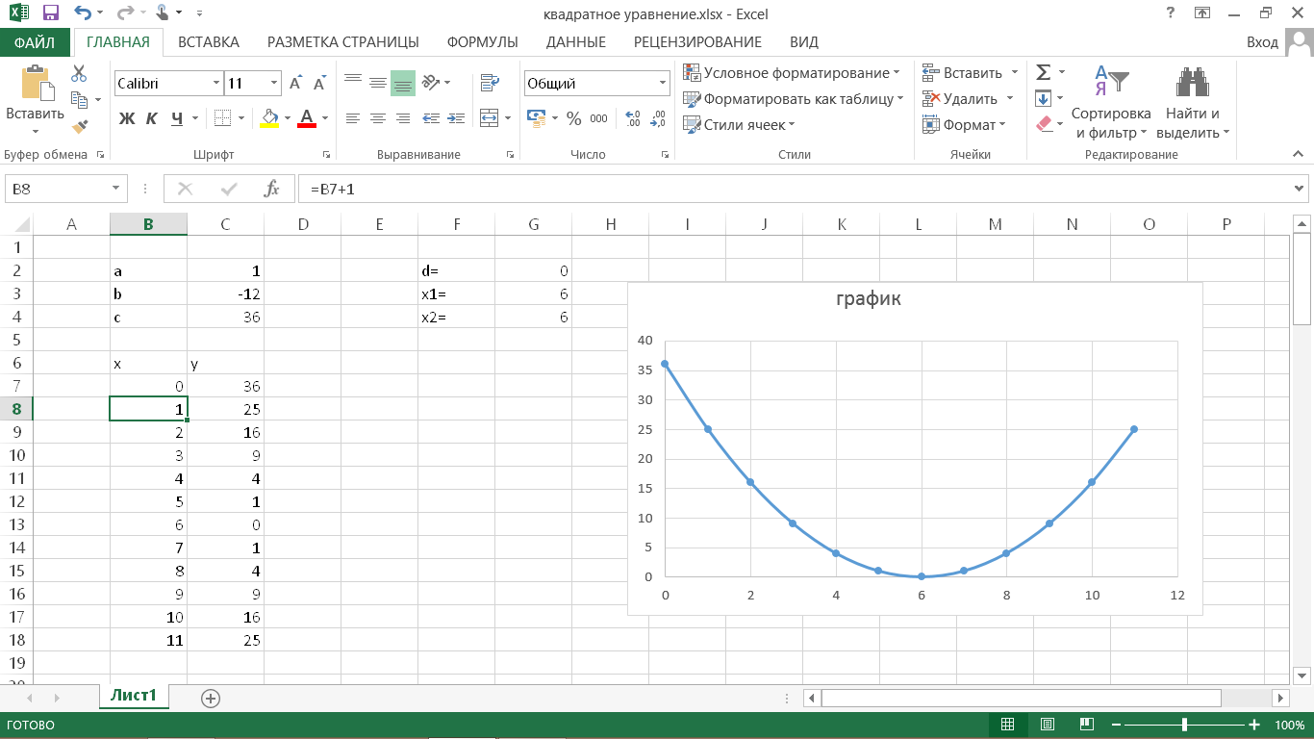Expand the formula bar with arrow
This screenshot has height=739, width=1314.
(1300, 190)
